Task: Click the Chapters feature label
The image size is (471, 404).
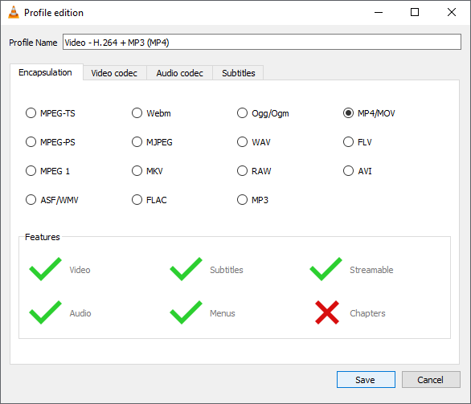Action: click(367, 313)
